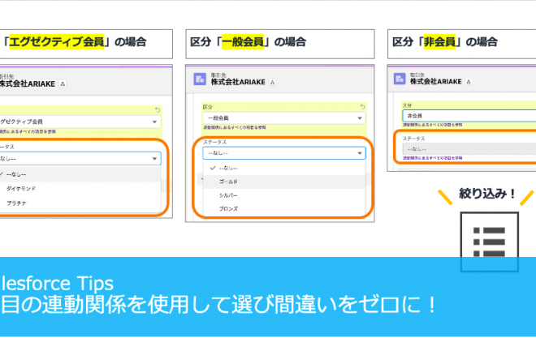Screen dimensions: 536x355
Task: Click the hierarchy icon in the エグゼクティブ会員 panel
Action: click(x=63, y=83)
